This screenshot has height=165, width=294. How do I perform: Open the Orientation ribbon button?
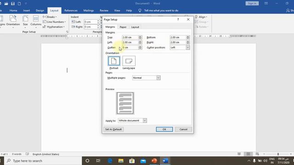[x=13, y=21]
